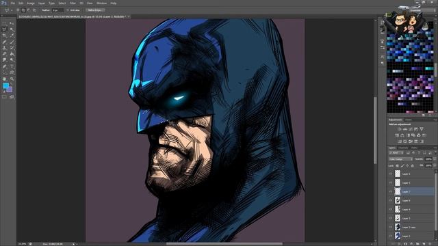Select the Paint Bucket tool
438x246 pixels.
click(x=12, y=54)
